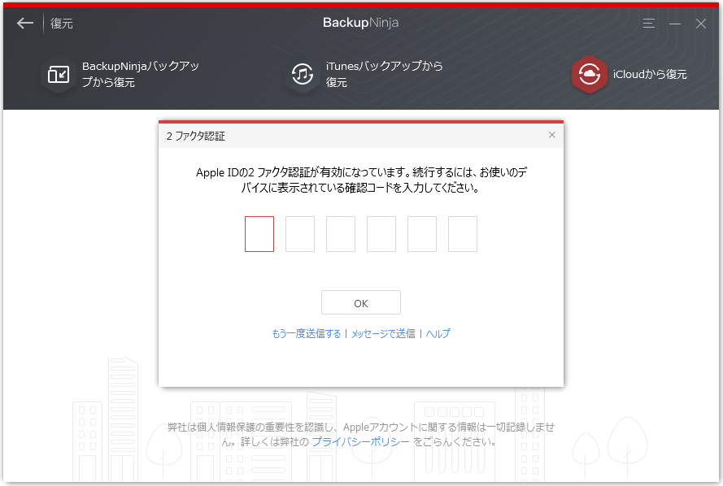Click the 復元 title text
The width and height of the screenshot is (723, 486).
point(61,24)
